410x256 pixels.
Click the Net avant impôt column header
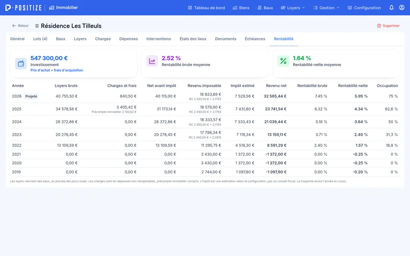point(161,86)
